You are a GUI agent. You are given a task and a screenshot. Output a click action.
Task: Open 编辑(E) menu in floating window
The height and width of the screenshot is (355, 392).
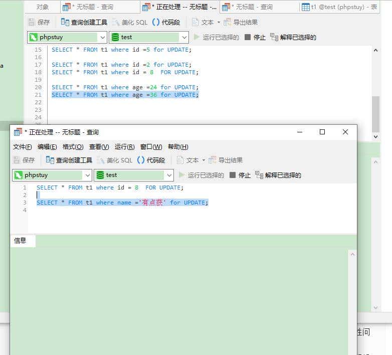[x=47, y=147]
